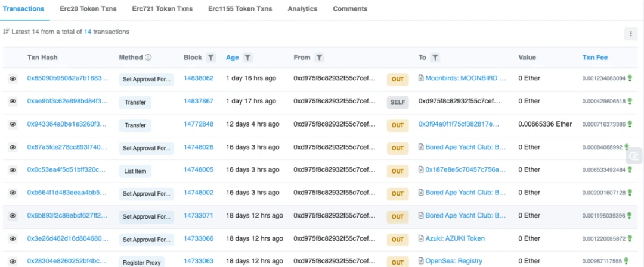644x267 pixels.
Task: Open Moonbirds: MOONBIRD contract link
Action: [466, 78]
